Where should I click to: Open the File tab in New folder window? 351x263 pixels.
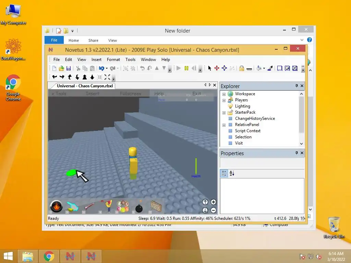[x=54, y=40]
